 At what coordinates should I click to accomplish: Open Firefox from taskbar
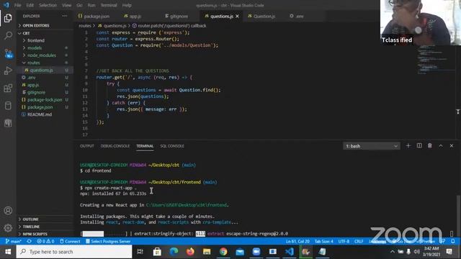(190, 252)
